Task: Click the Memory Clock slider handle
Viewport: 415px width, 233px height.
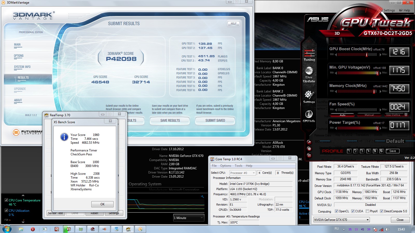Action: tap(374, 91)
